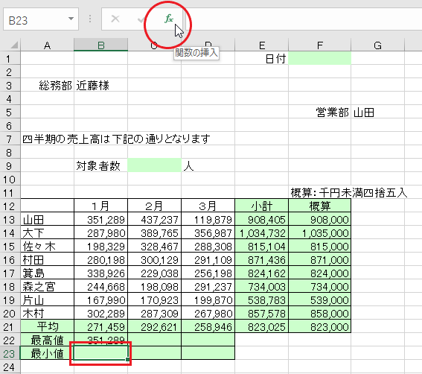Viewport: 422px width, 374px height.
Task: Click the 最小値 label cell
Action: [47, 353]
